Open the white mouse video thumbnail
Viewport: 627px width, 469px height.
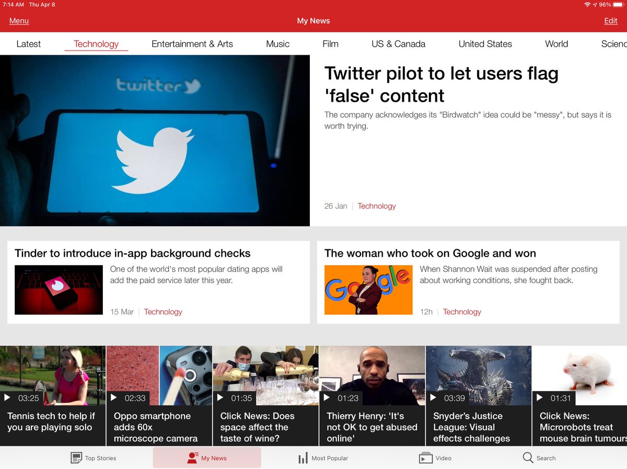(579, 375)
